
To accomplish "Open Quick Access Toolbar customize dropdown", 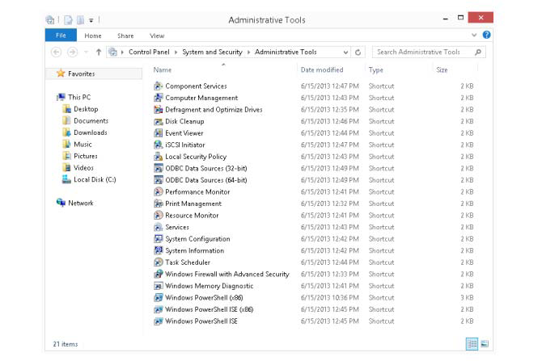I will [x=91, y=20].
